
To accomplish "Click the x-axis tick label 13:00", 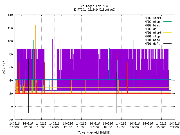I will click(41, 127).
